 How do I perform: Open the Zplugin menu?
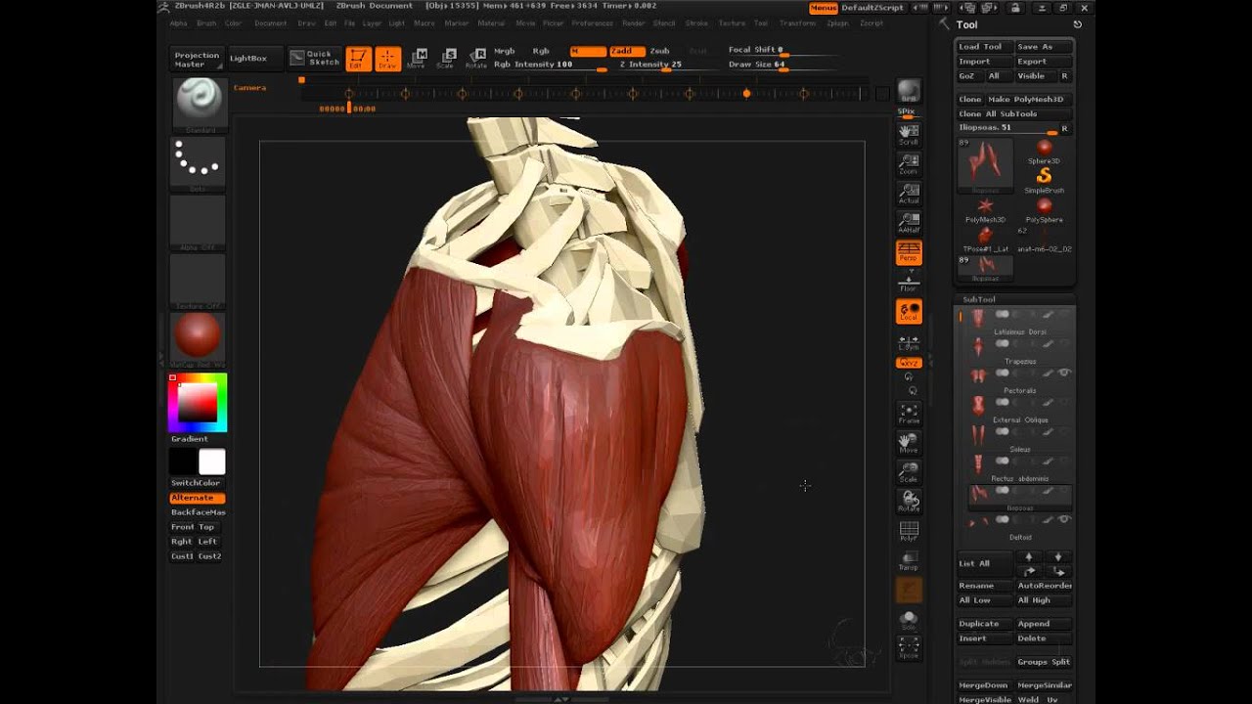(837, 22)
